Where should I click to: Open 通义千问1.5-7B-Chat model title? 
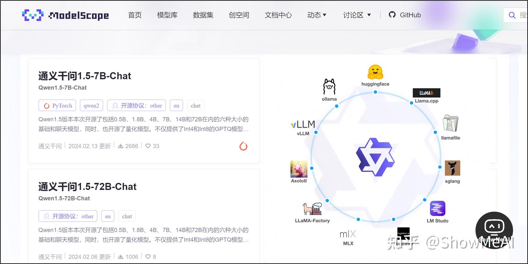[x=85, y=76]
